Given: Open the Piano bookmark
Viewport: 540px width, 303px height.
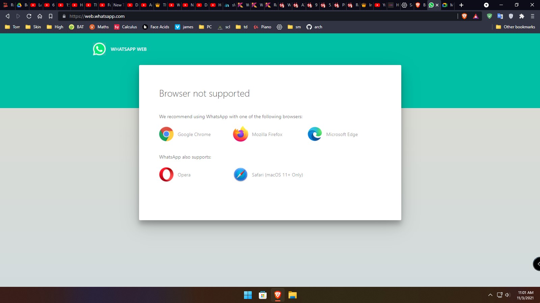Looking at the screenshot, I should pos(263,27).
